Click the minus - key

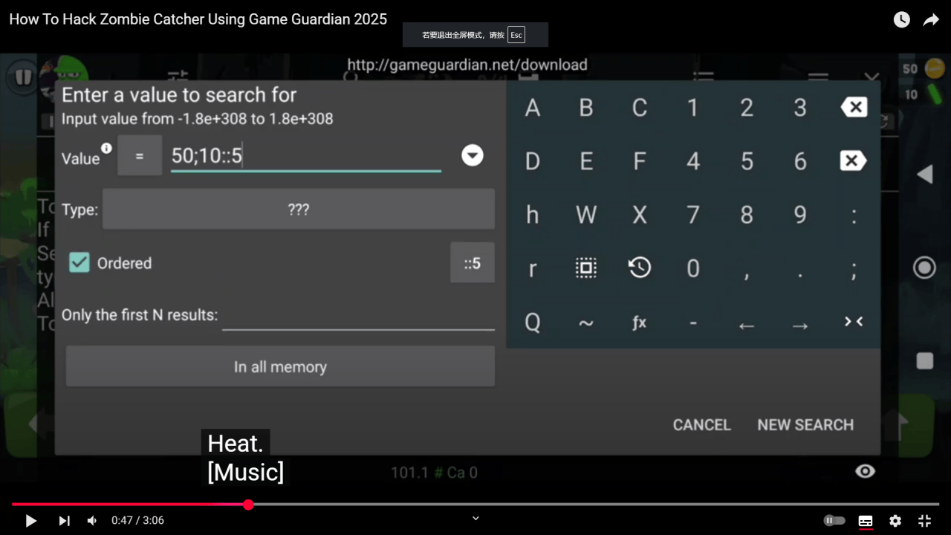point(693,322)
